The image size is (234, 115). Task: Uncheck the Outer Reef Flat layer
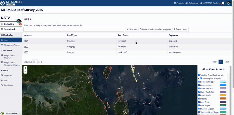point(199,92)
